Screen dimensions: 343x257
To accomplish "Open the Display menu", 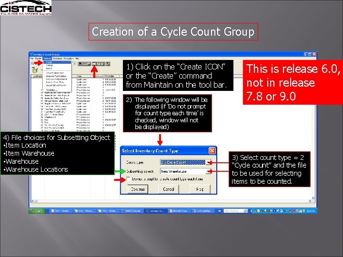I will tap(38, 59).
